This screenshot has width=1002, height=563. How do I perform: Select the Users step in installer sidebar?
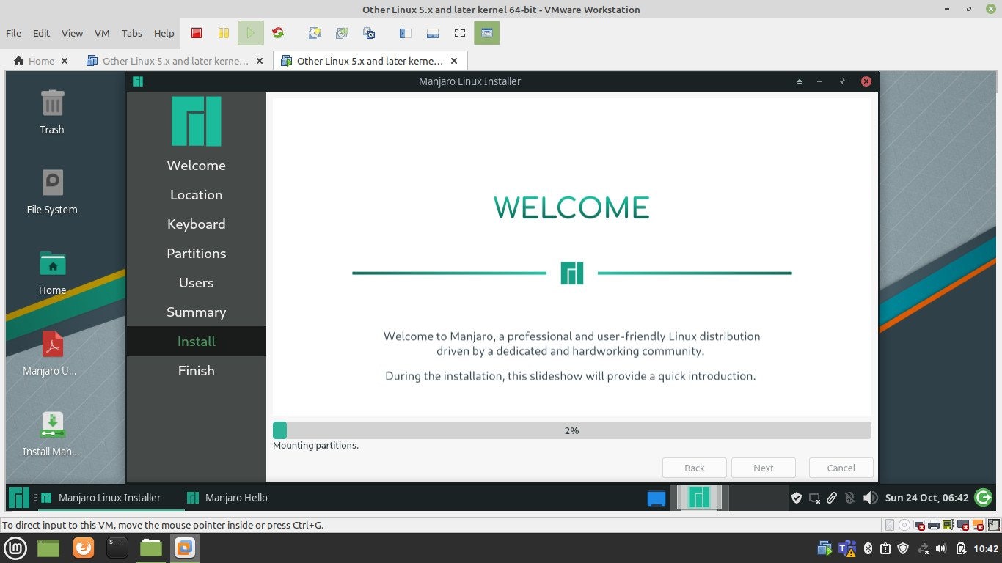click(196, 283)
